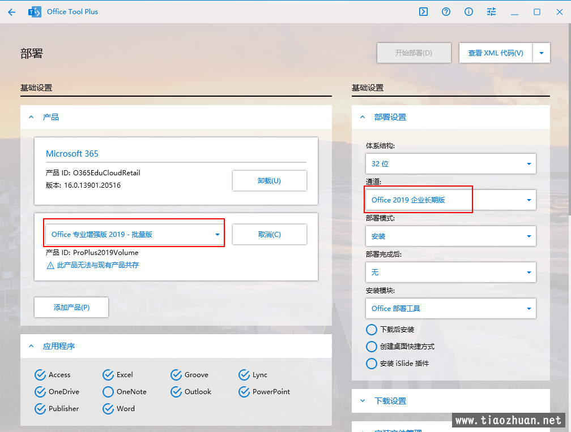571x432 pixels.
Task: Close the Office Tool Plus window
Action: [560, 12]
